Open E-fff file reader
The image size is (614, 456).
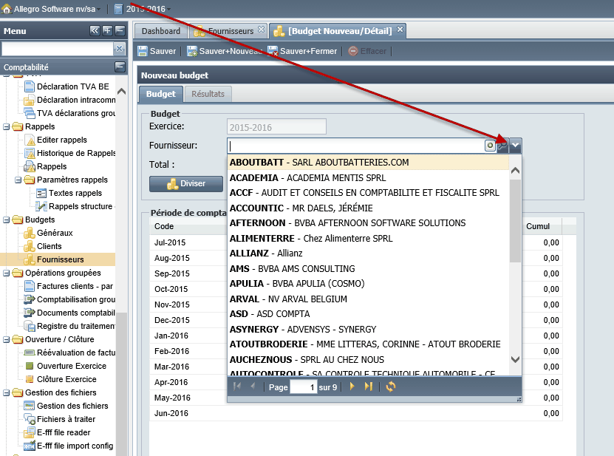click(x=57, y=432)
